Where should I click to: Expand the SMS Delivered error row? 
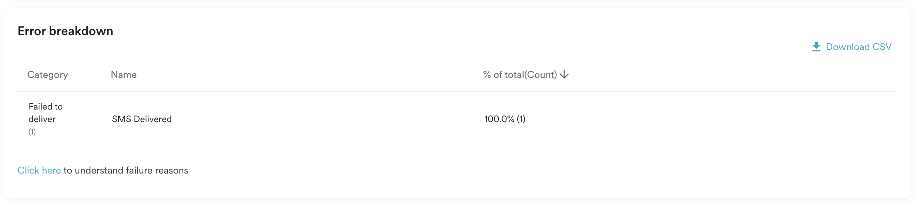142,119
